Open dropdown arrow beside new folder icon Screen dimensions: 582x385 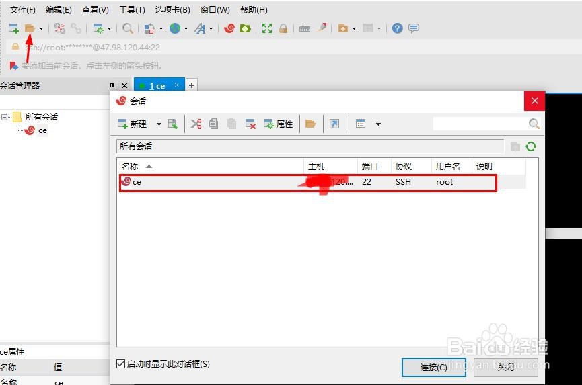pos(354,28)
